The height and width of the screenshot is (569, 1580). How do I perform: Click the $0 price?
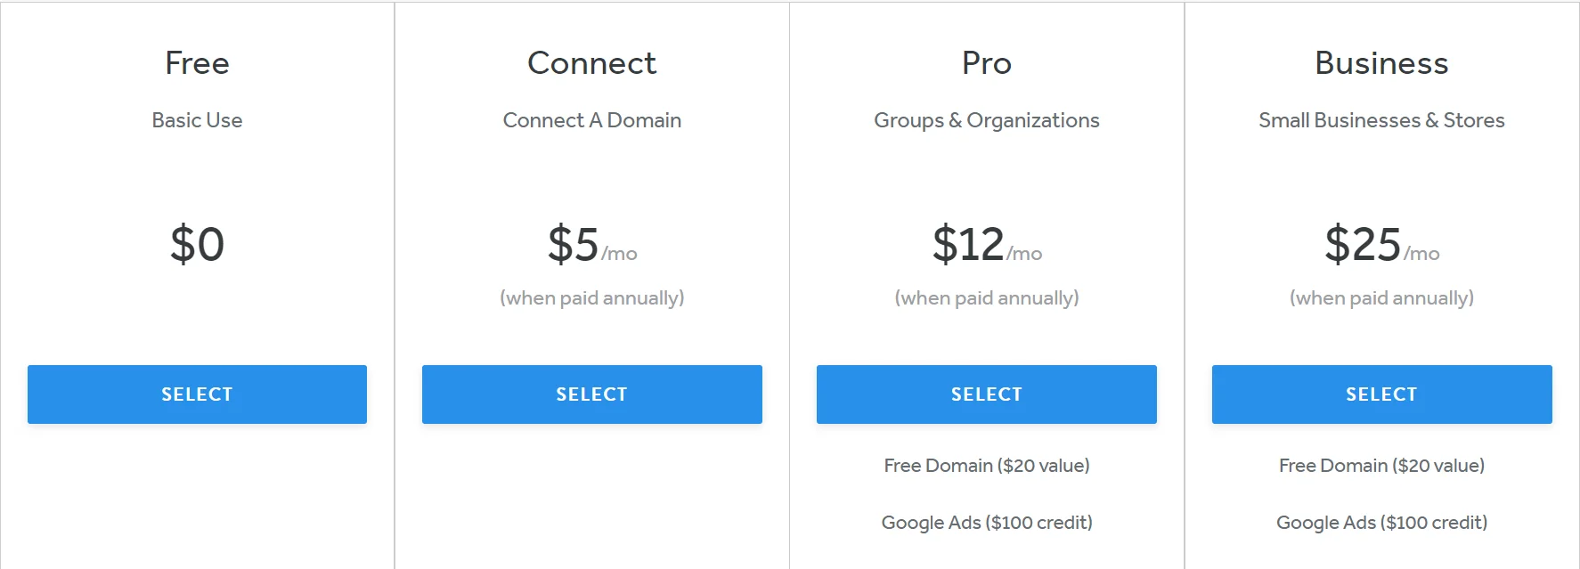pyautogui.click(x=197, y=244)
